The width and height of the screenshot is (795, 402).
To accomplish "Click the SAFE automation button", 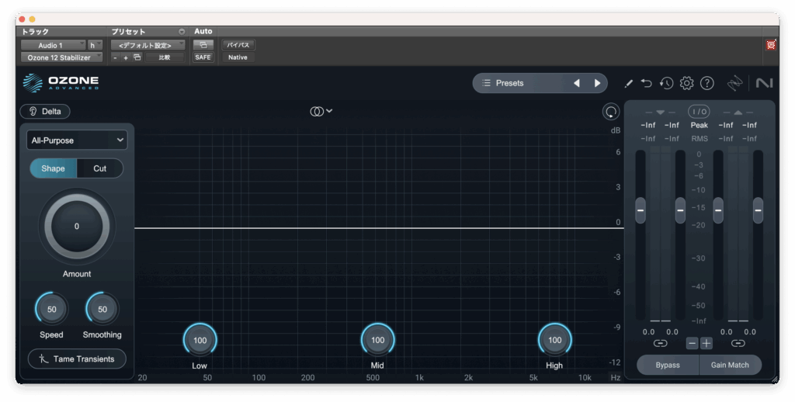I will (203, 57).
